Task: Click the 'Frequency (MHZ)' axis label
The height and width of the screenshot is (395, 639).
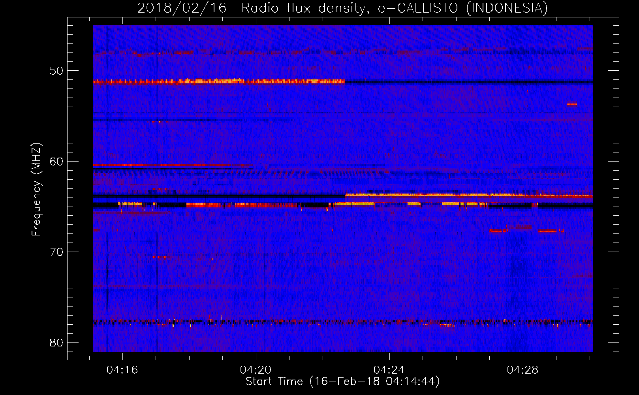Action: (36, 190)
